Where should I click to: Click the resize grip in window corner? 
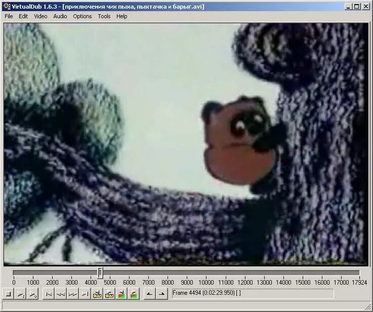(x=367, y=306)
